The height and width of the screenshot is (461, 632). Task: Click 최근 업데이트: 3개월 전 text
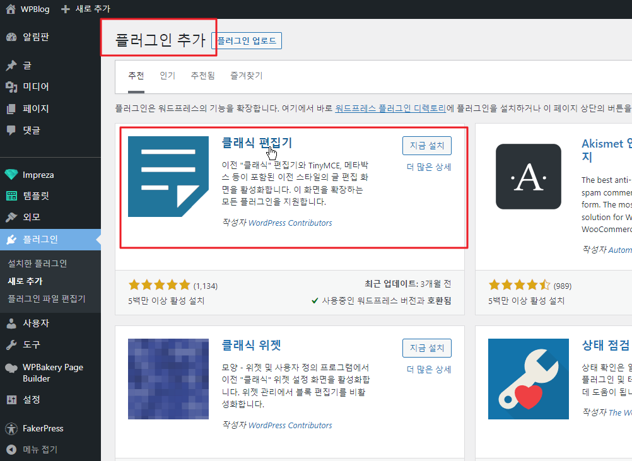[407, 284]
